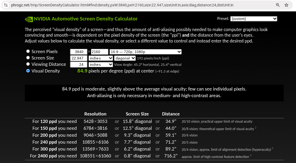Click the 5428×3053 resolution cell
The width and height of the screenshot is (296, 163).
(x=95, y=121)
